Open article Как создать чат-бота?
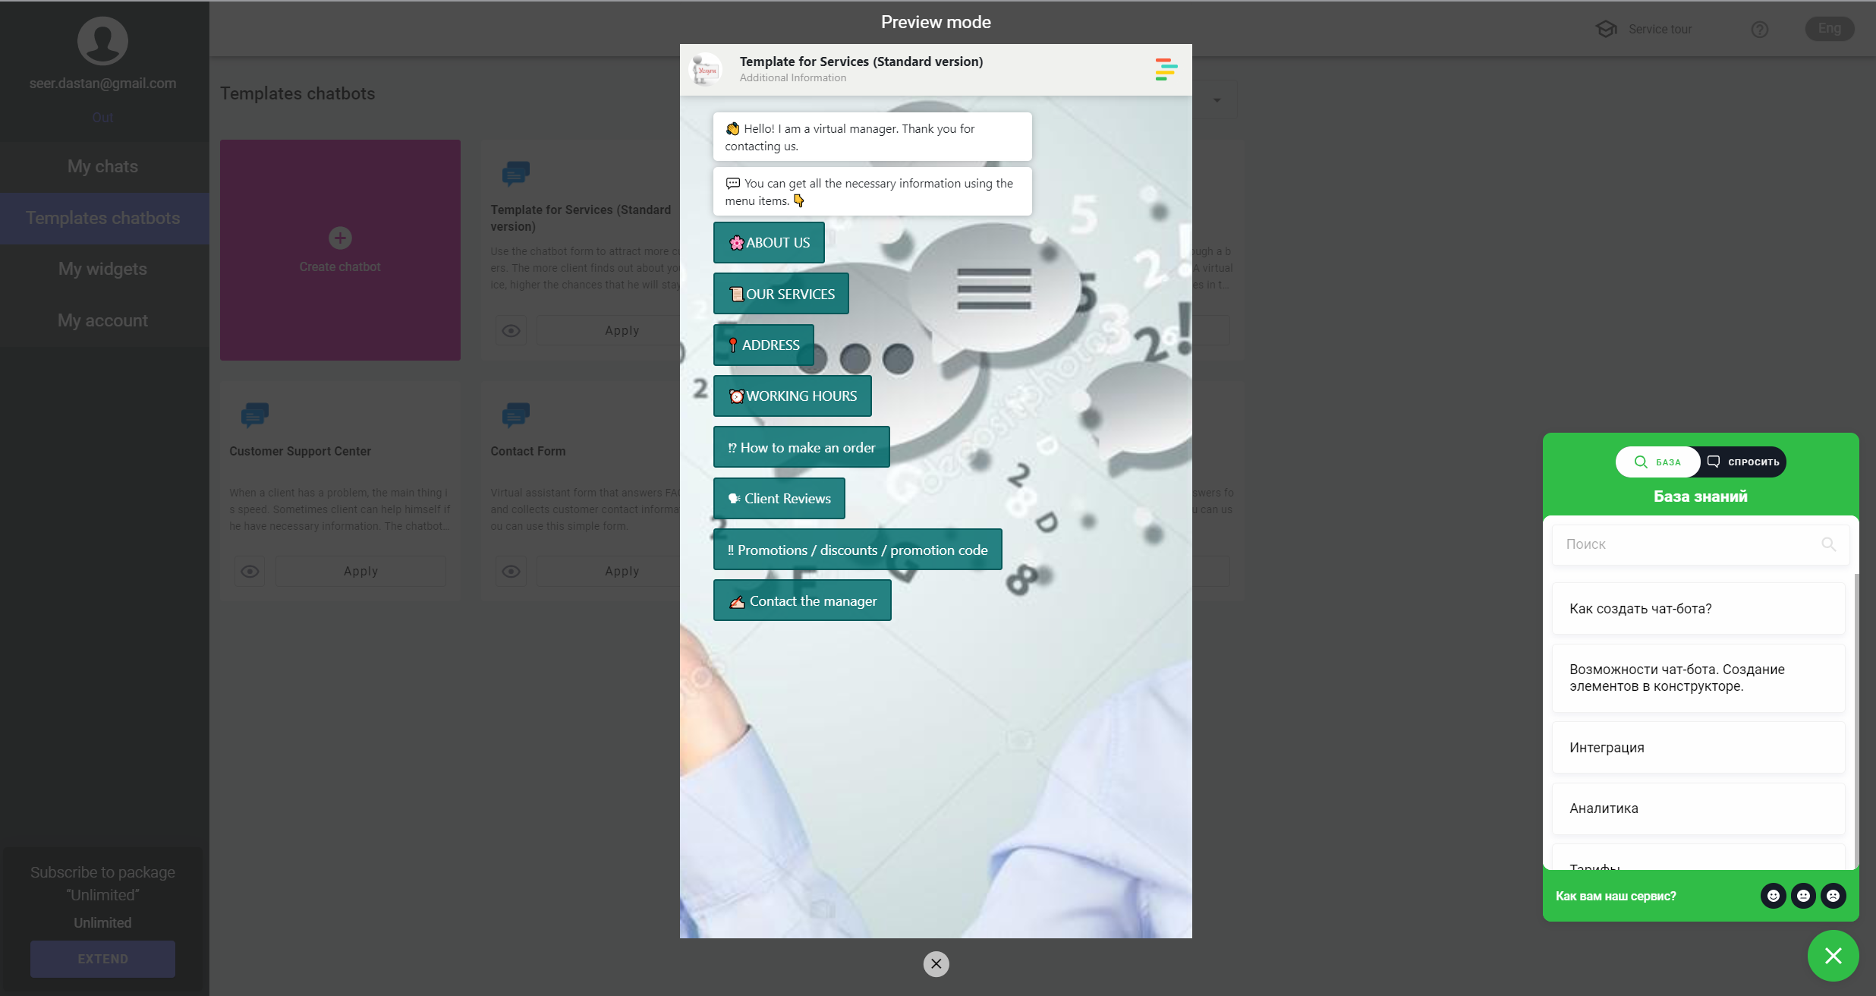 1698,609
